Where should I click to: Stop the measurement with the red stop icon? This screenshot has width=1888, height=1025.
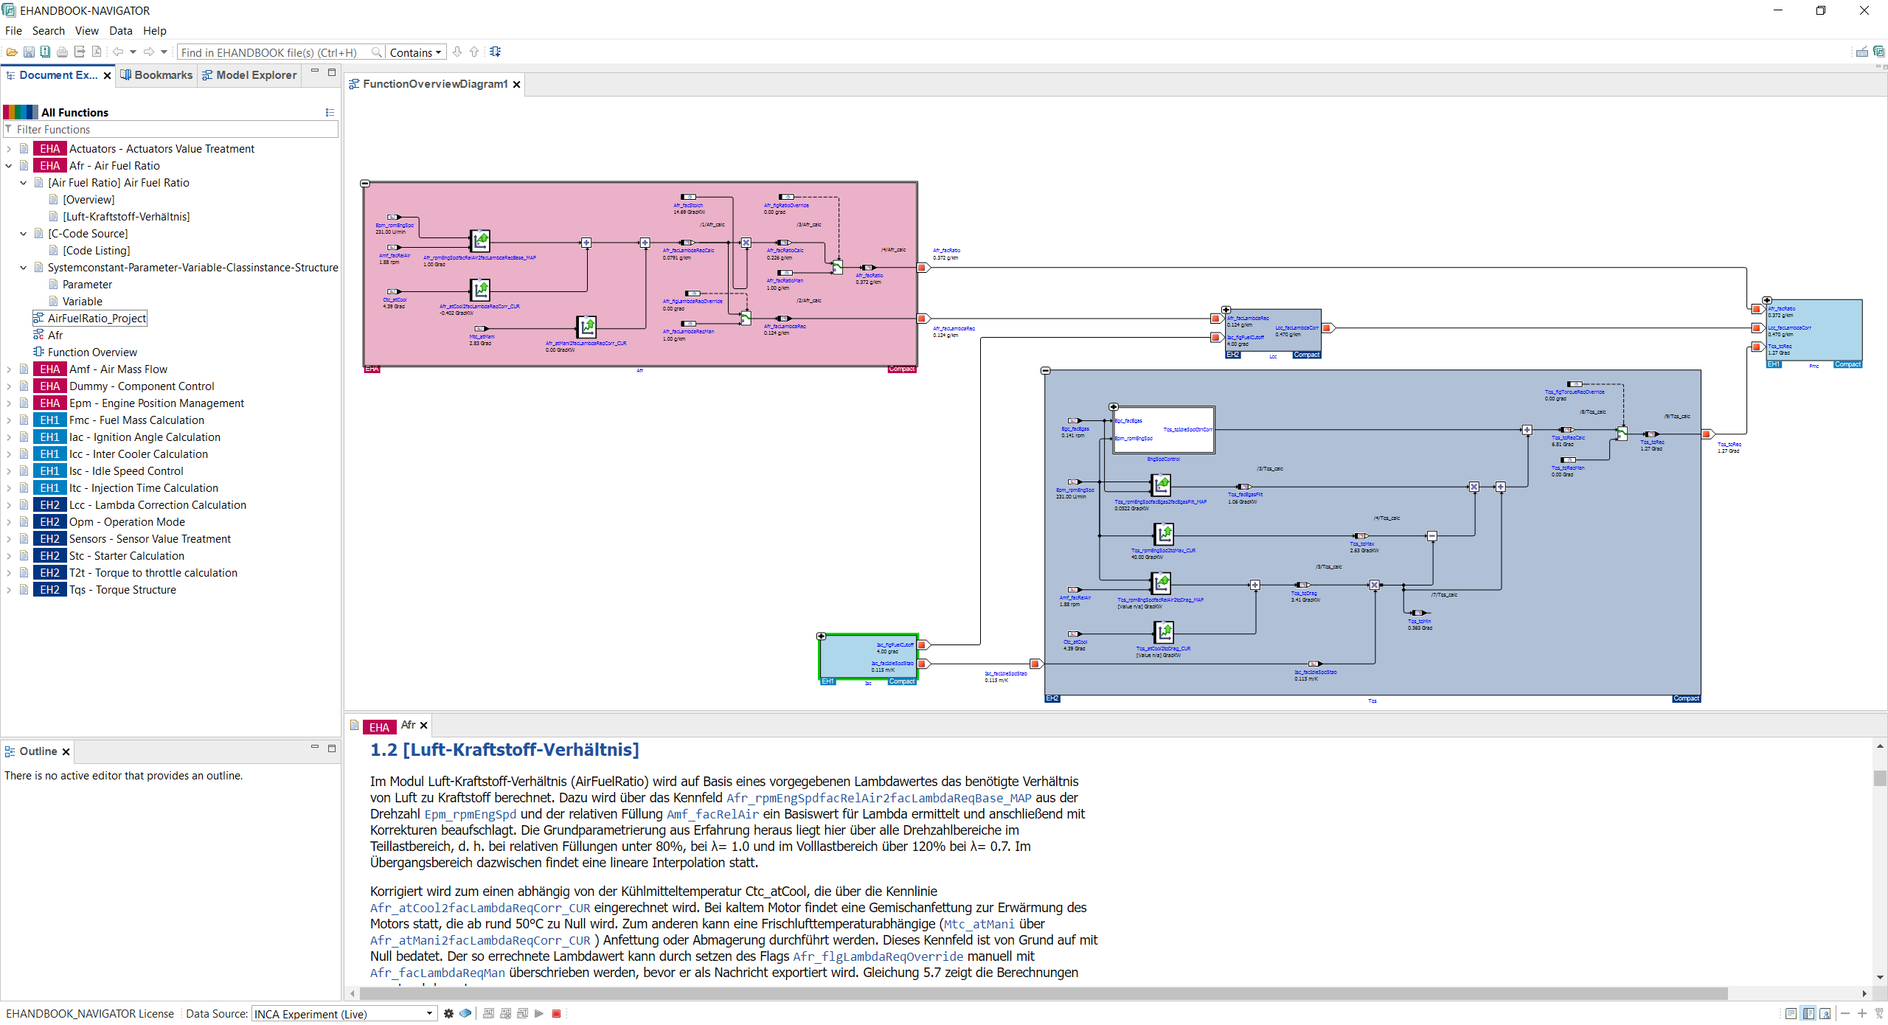(x=556, y=1014)
